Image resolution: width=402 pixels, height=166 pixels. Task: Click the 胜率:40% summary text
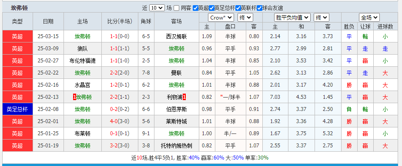pyautogui.click(x=188, y=158)
